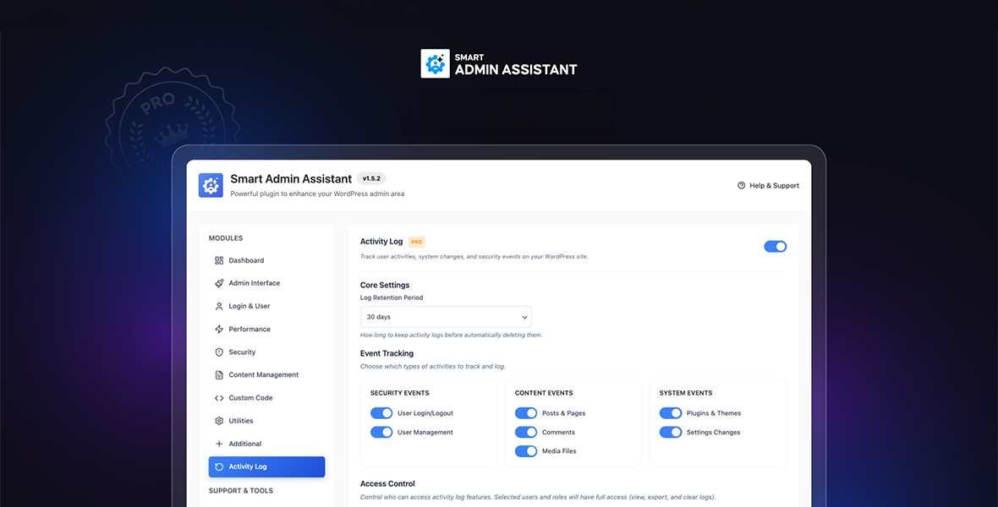Go to Additional module
This screenshot has width=998, height=507.
pos(266,444)
